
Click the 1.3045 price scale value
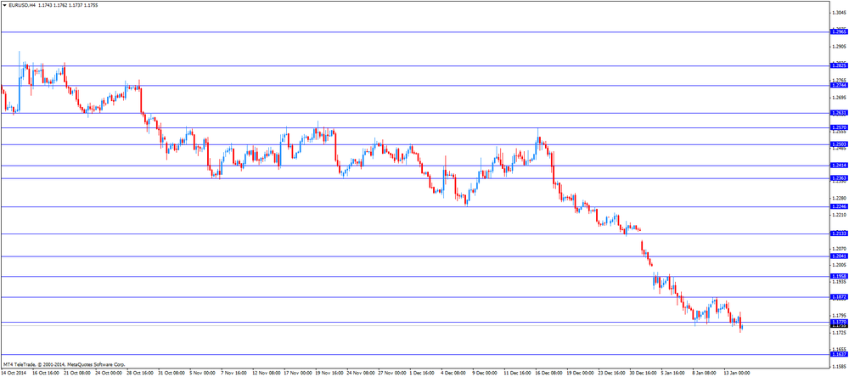tap(841, 13)
